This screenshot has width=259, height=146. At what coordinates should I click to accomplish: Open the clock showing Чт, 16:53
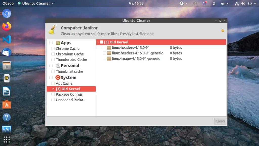(x=136, y=3)
